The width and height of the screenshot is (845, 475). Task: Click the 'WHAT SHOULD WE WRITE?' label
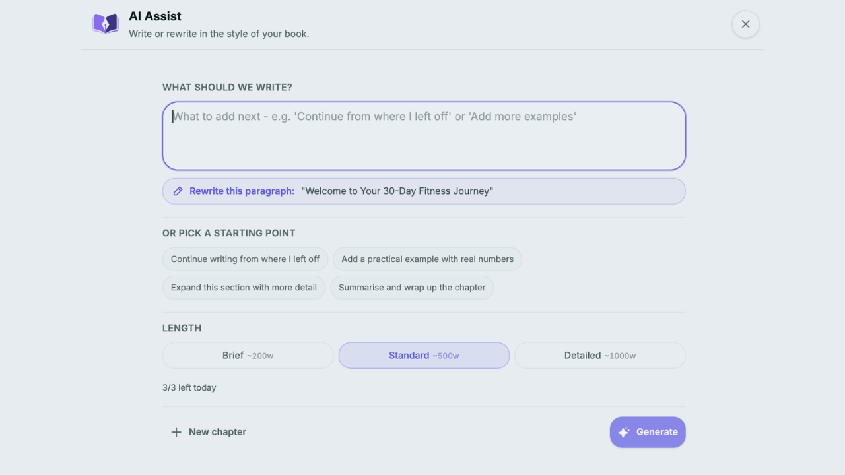(227, 88)
